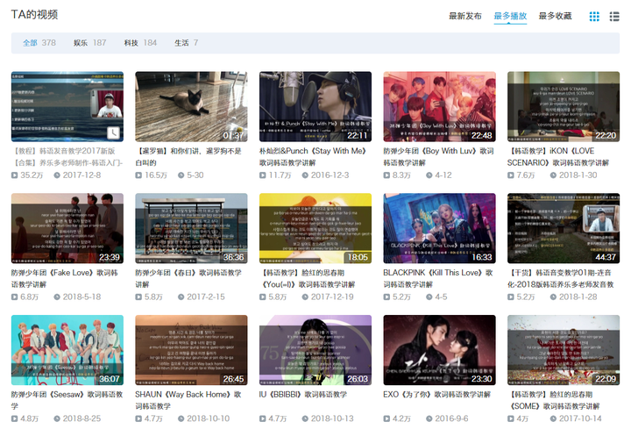Open 防弹少年团 Seesaw video thumbnail

[67, 350]
